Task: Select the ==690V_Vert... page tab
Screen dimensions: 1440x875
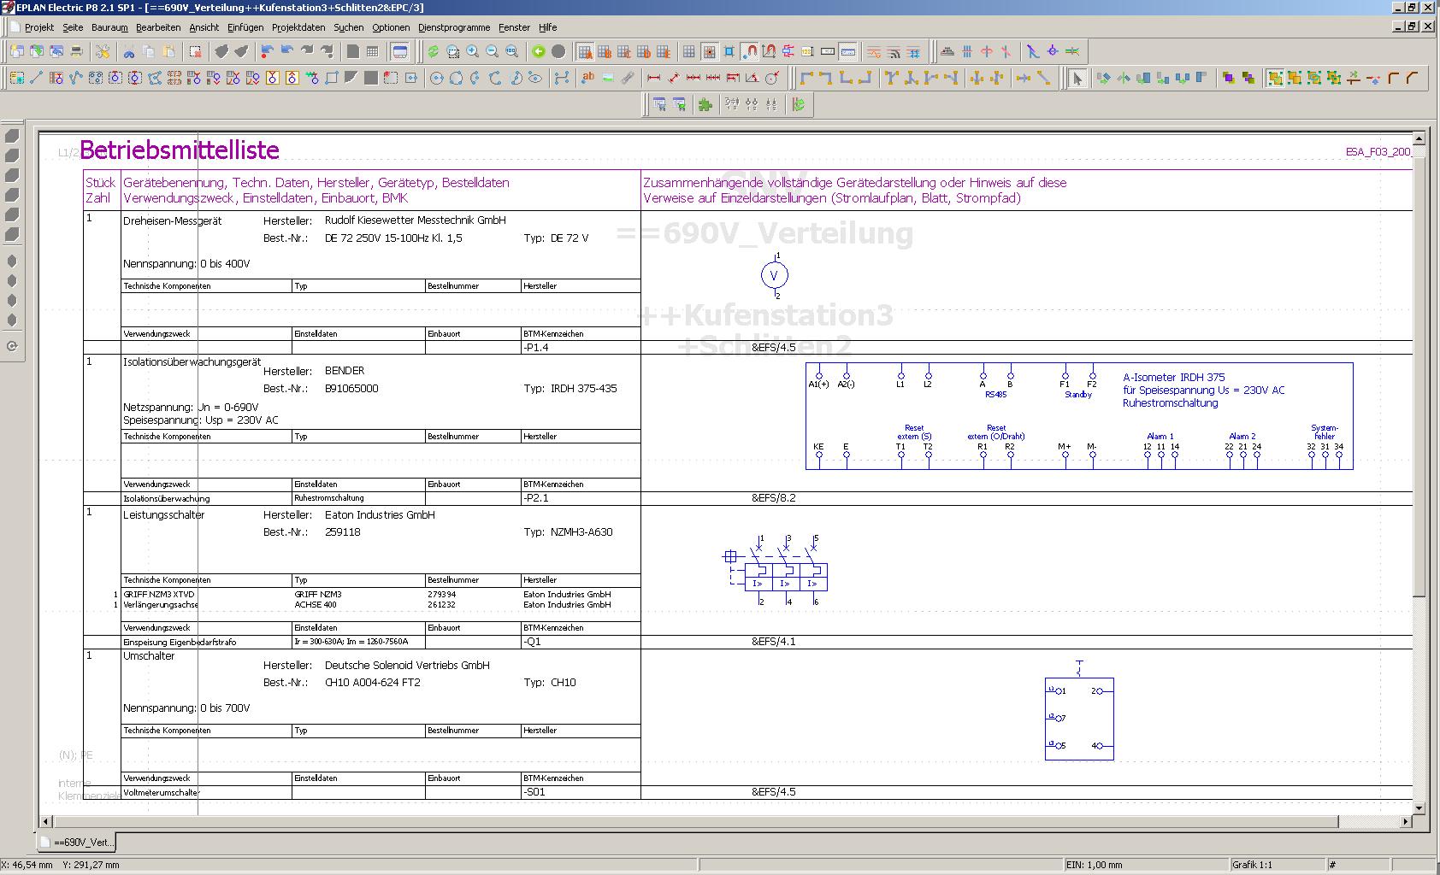Action: pos(77,843)
